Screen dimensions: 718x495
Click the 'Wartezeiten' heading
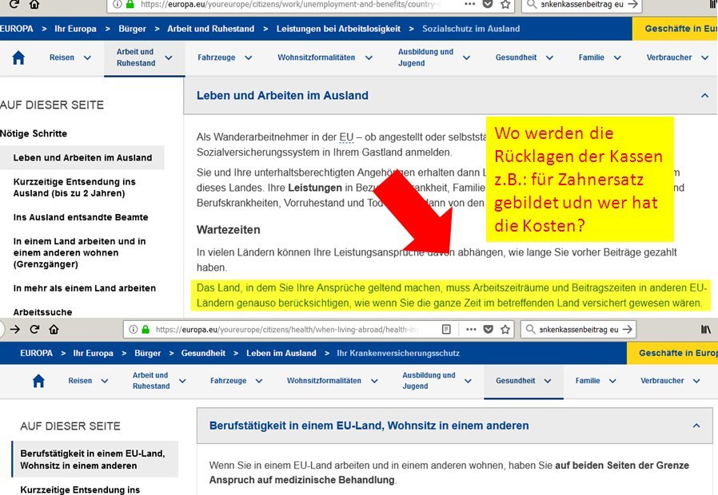(x=228, y=230)
